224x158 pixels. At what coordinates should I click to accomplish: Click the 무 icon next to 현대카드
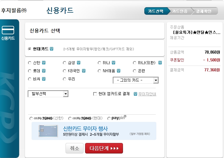pyautogui.click(x=52, y=49)
